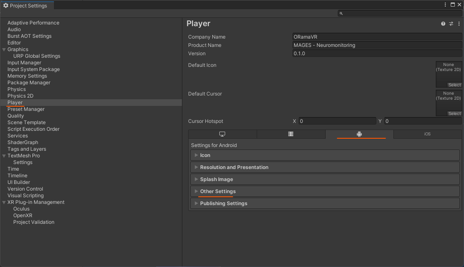Viewport: 464px width, 267px height.
Task: Open ShaderGraph settings
Action: point(22,142)
